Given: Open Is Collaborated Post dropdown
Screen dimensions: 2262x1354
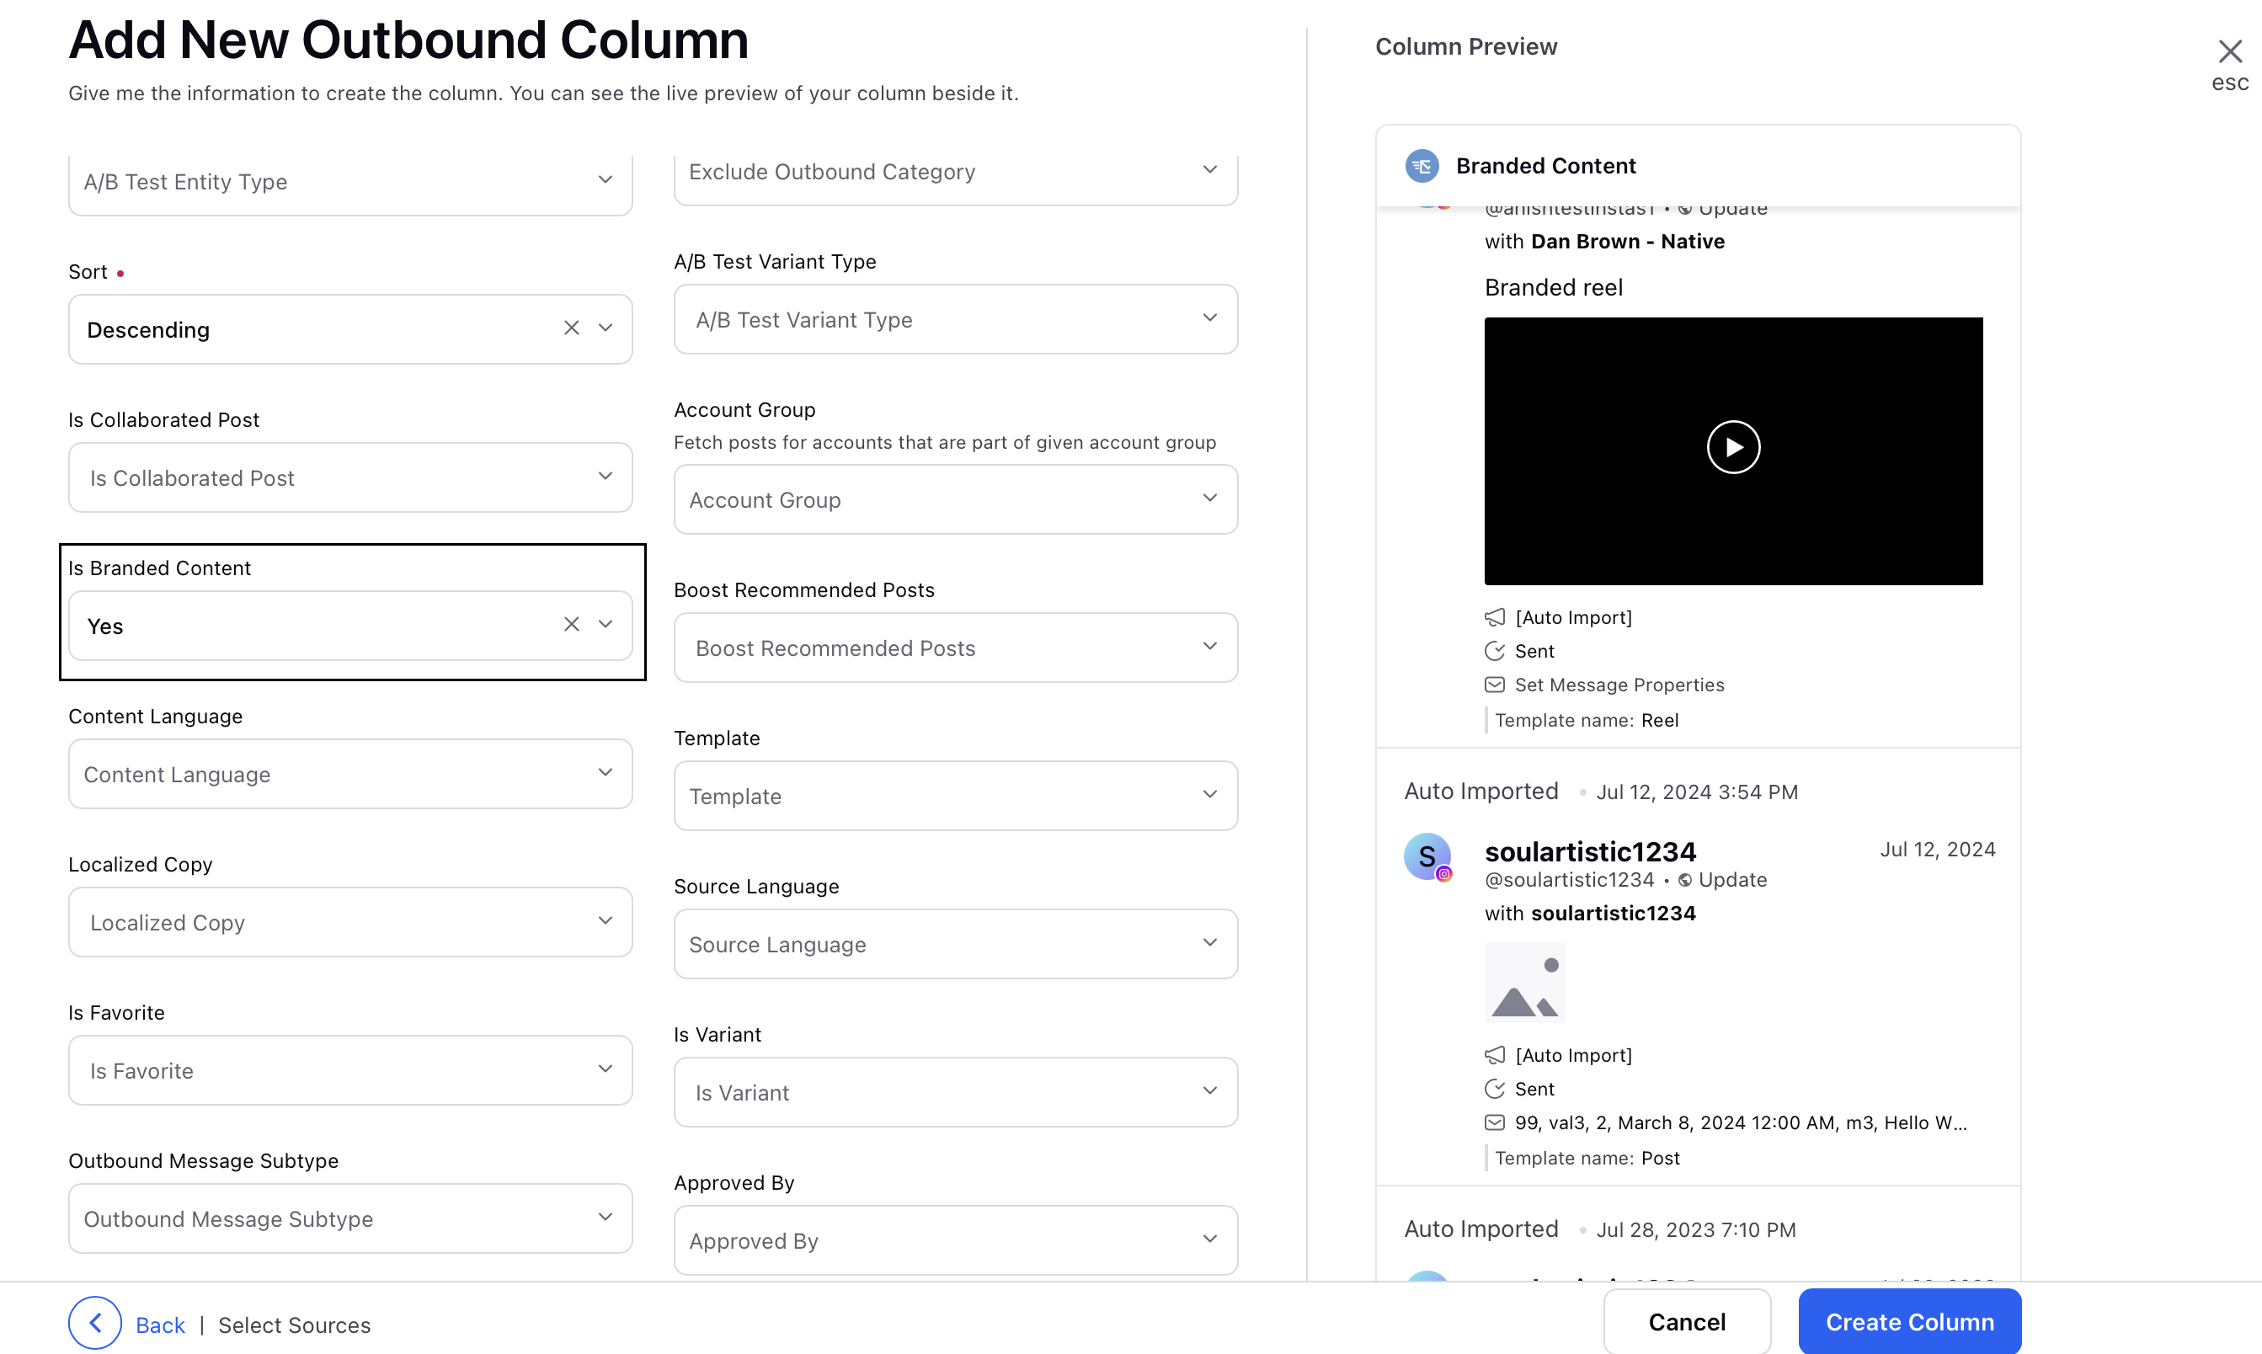Looking at the screenshot, I should point(350,478).
